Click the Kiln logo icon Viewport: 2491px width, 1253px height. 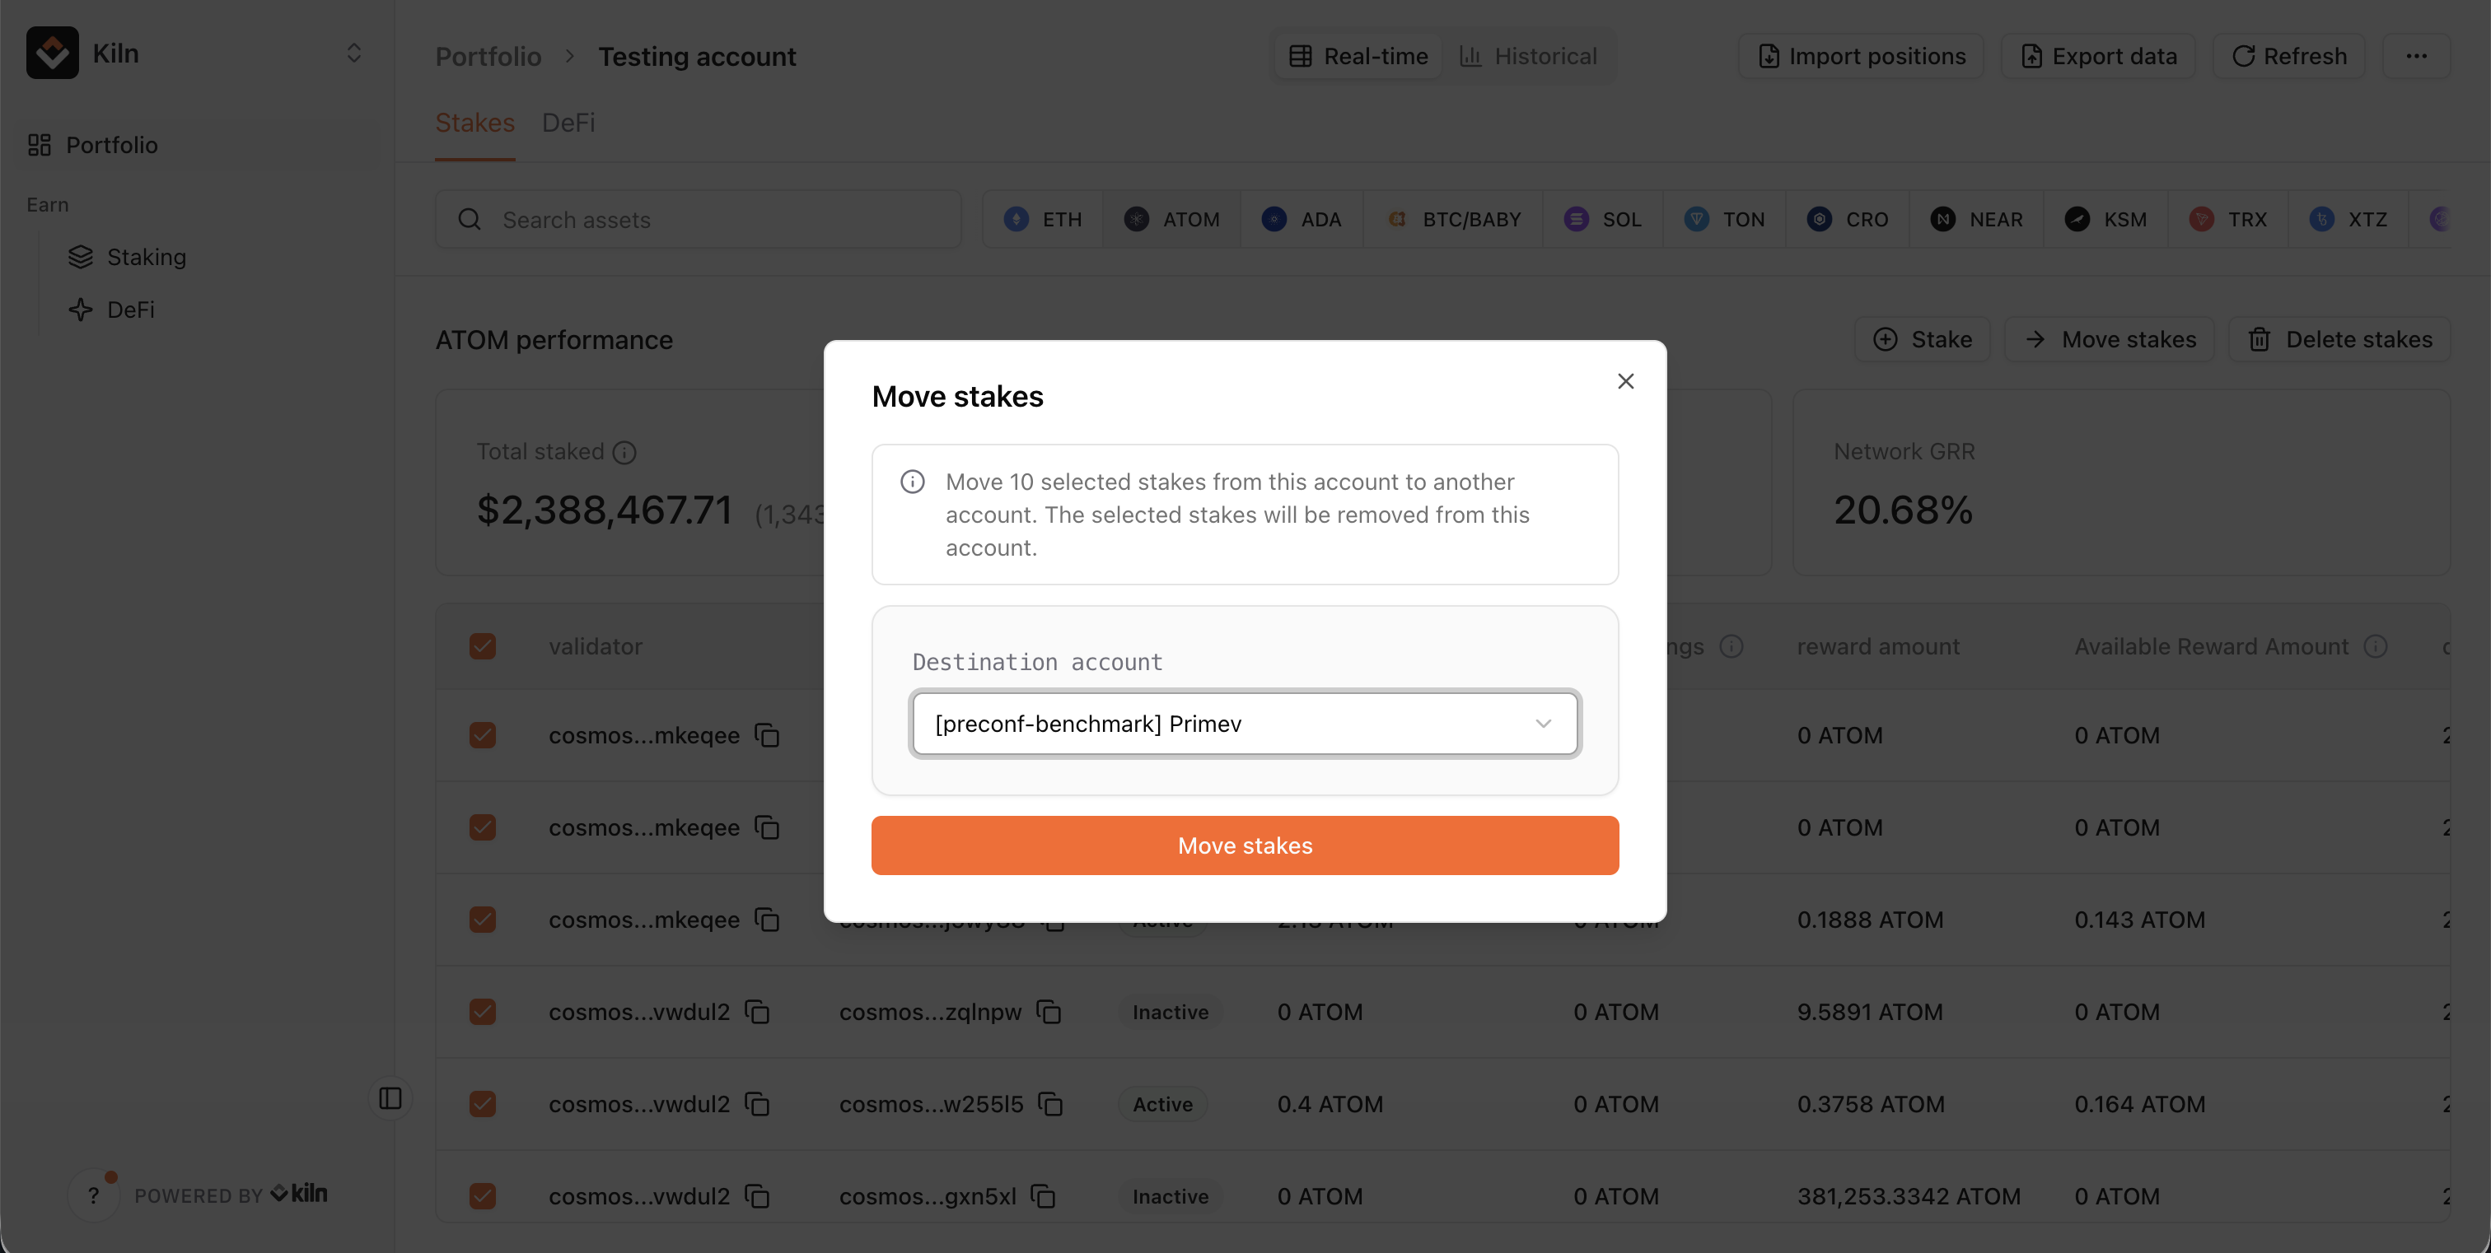point(52,54)
